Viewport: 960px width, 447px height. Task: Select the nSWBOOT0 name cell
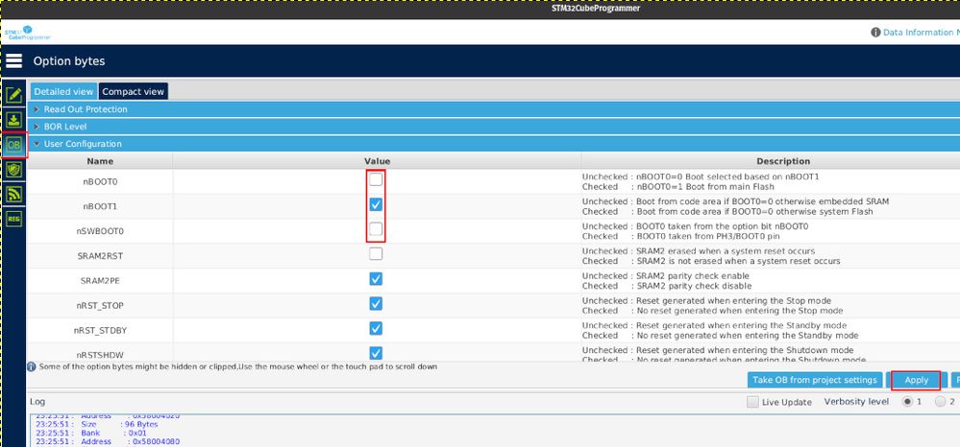click(100, 231)
